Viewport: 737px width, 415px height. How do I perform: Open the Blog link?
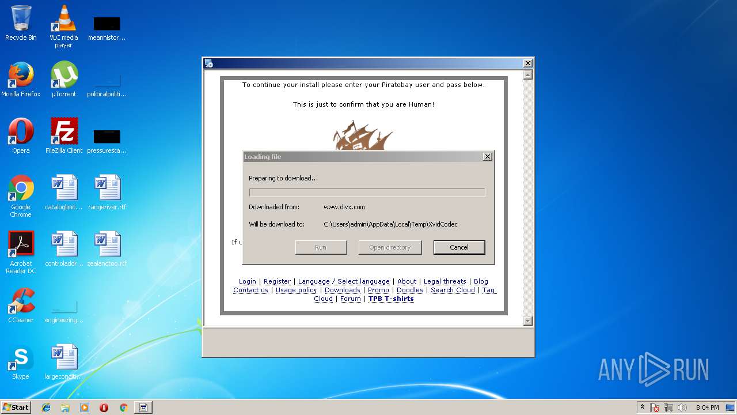point(481,282)
